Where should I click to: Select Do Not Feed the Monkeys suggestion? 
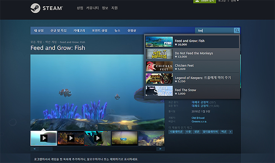pyautogui.click(x=192, y=54)
